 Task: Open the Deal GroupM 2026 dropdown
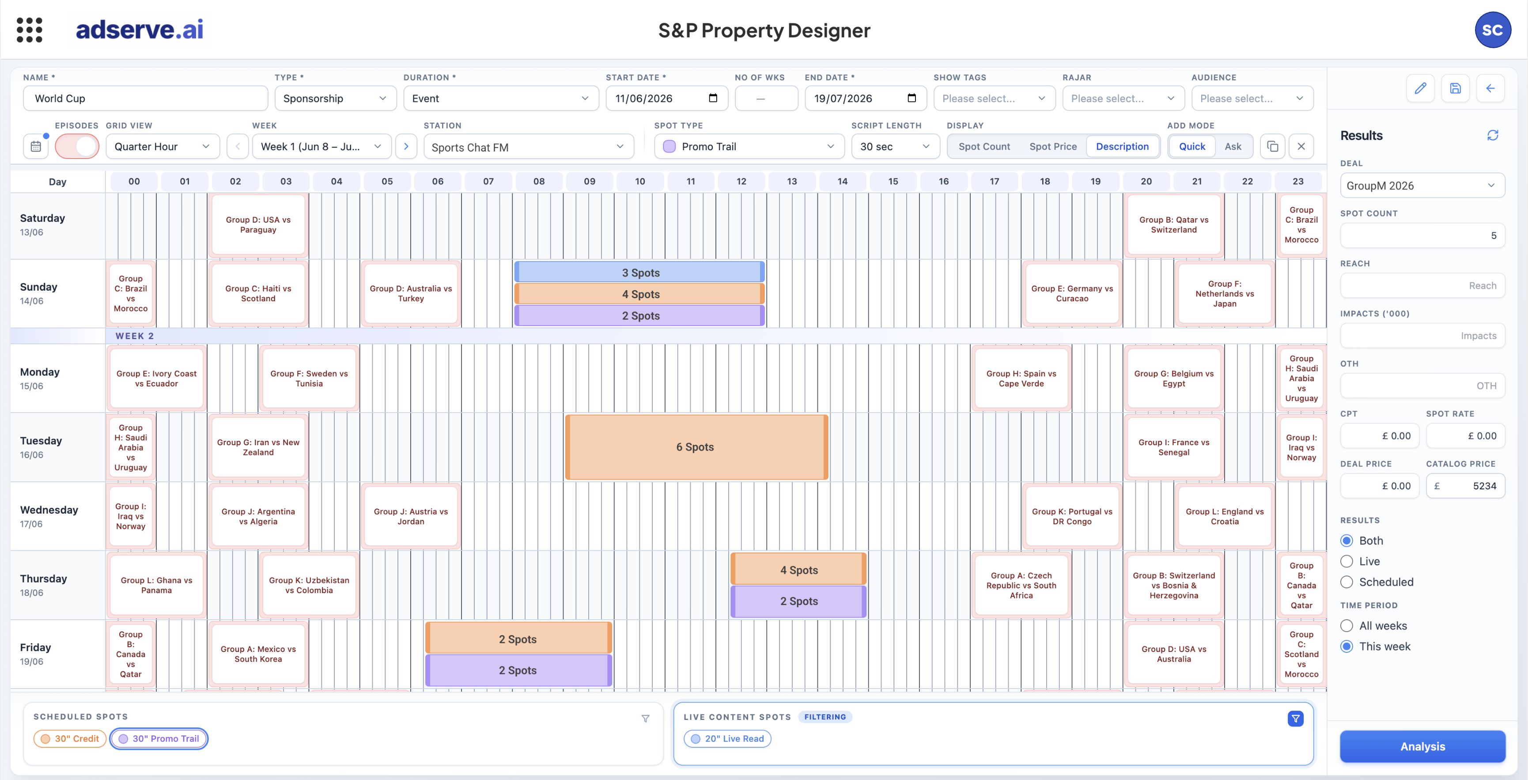pyautogui.click(x=1422, y=186)
